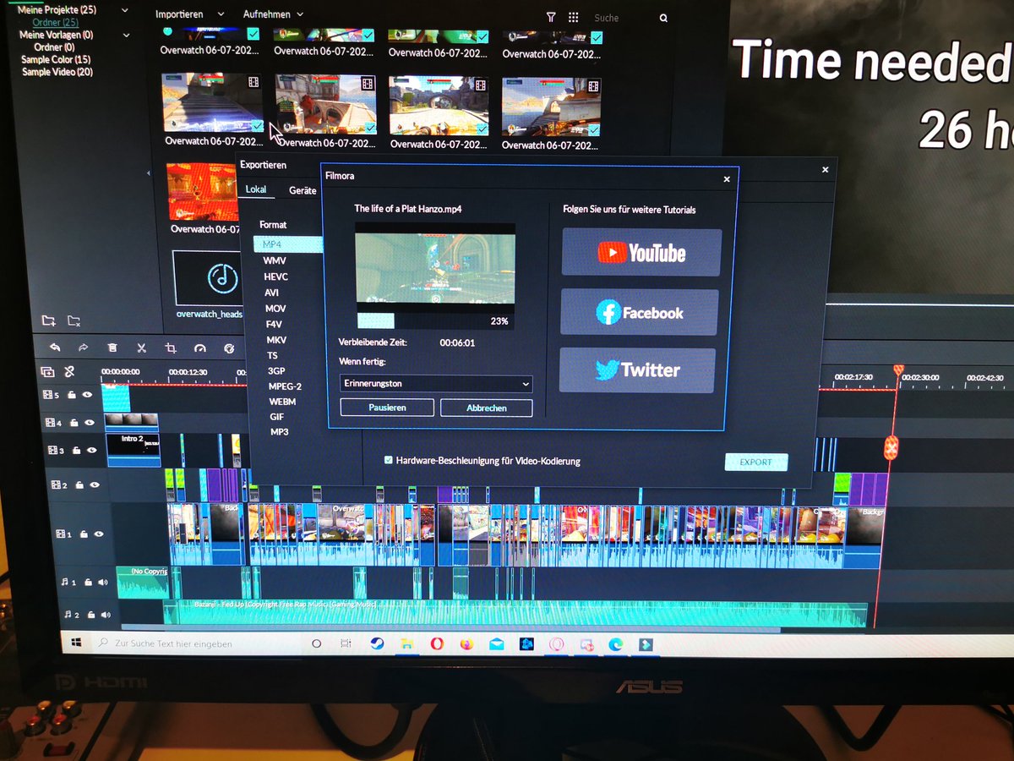
Task: Click the magnifier search icon in the media panel
Action: click(x=663, y=18)
